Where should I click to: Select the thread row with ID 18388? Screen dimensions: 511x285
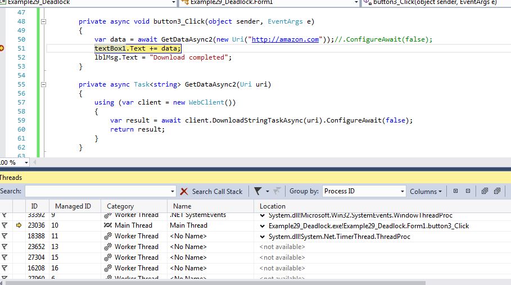coord(255,236)
